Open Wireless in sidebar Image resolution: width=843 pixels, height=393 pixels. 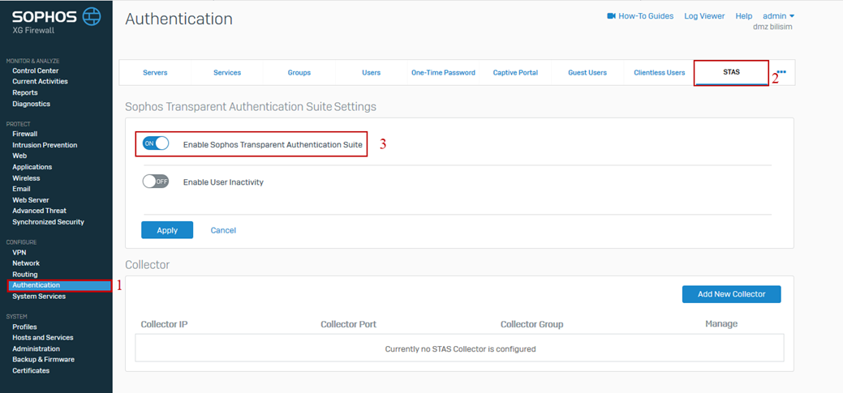(26, 177)
